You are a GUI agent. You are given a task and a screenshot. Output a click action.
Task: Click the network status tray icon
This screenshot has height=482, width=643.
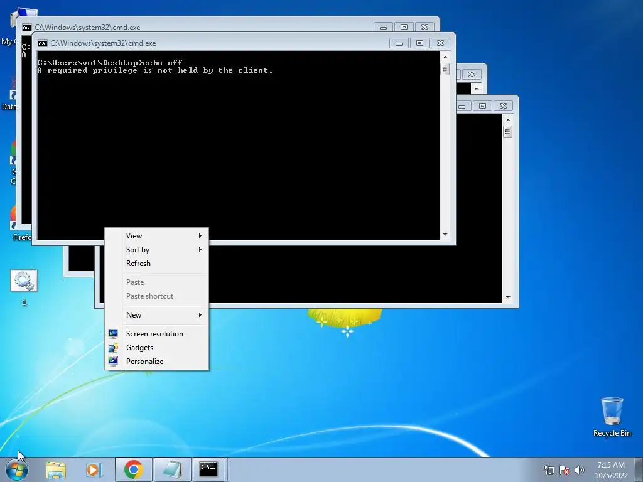(x=549, y=470)
